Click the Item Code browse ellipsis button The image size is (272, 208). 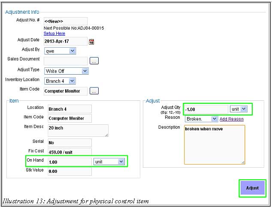(x=94, y=91)
